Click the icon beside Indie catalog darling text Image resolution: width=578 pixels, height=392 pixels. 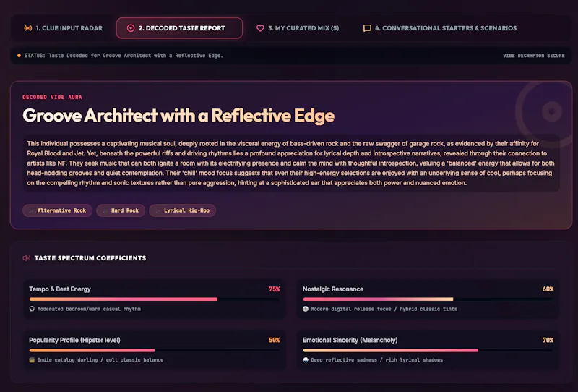tap(32, 360)
